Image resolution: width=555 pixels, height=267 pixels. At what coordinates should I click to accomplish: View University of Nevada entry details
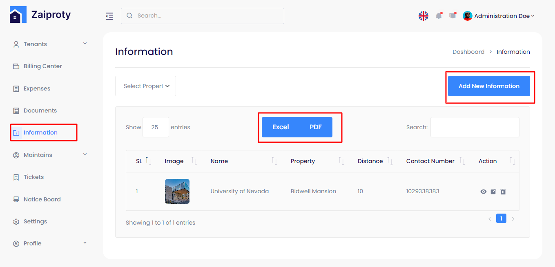click(484, 192)
